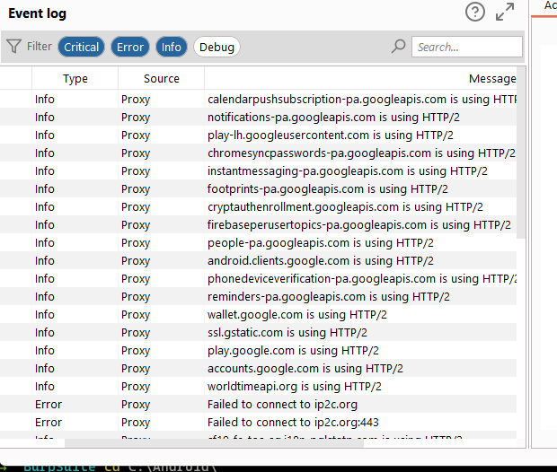Toggle the Critical filter
The height and width of the screenshot is (472, 557).
click(x=82, y=47)
